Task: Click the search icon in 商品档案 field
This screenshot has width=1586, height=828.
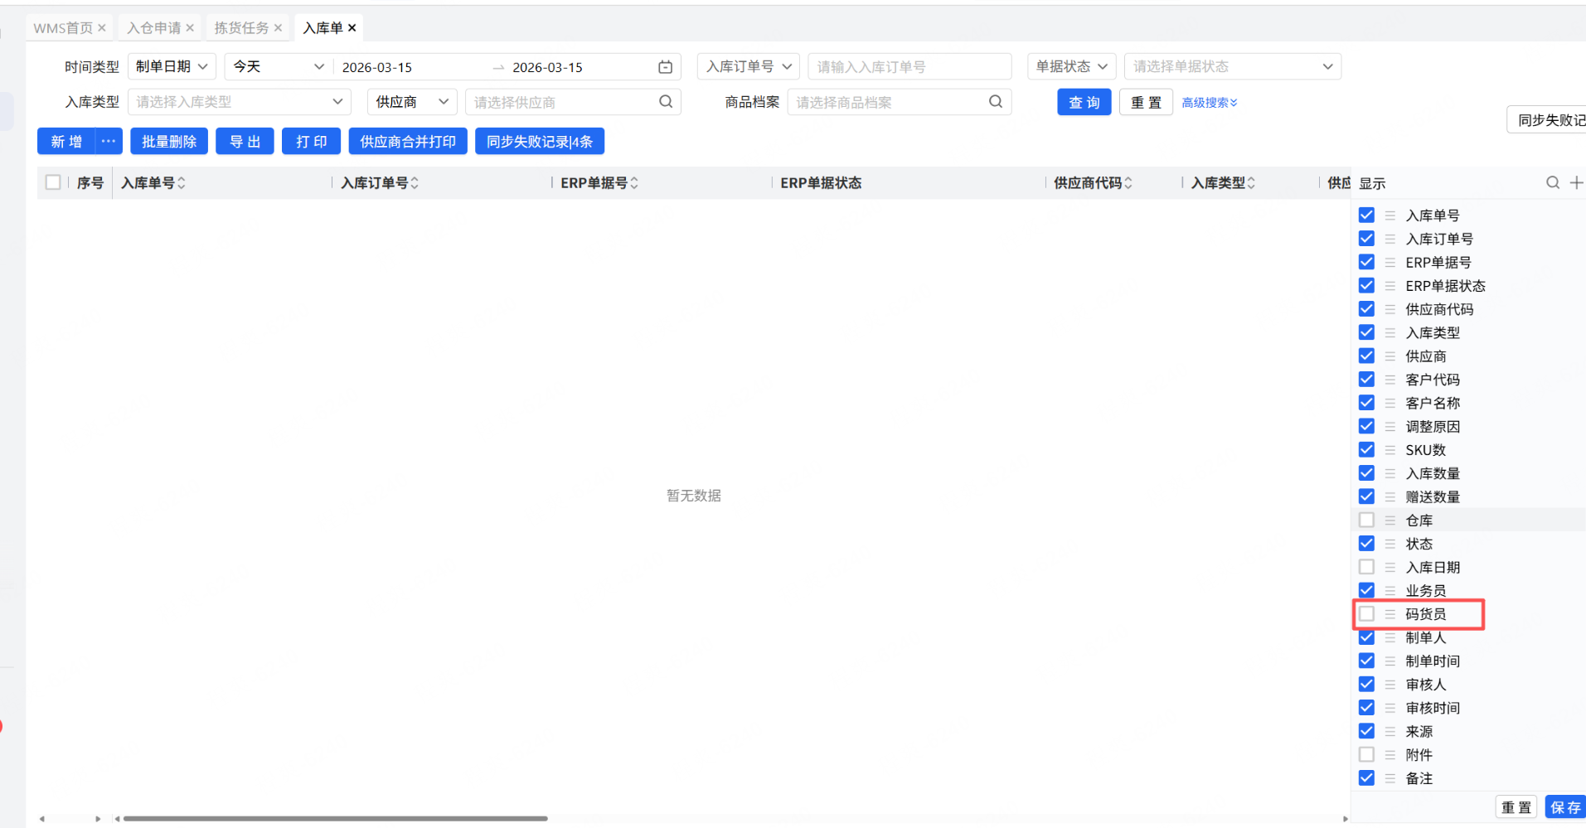Action: click(x=996, y=102)
